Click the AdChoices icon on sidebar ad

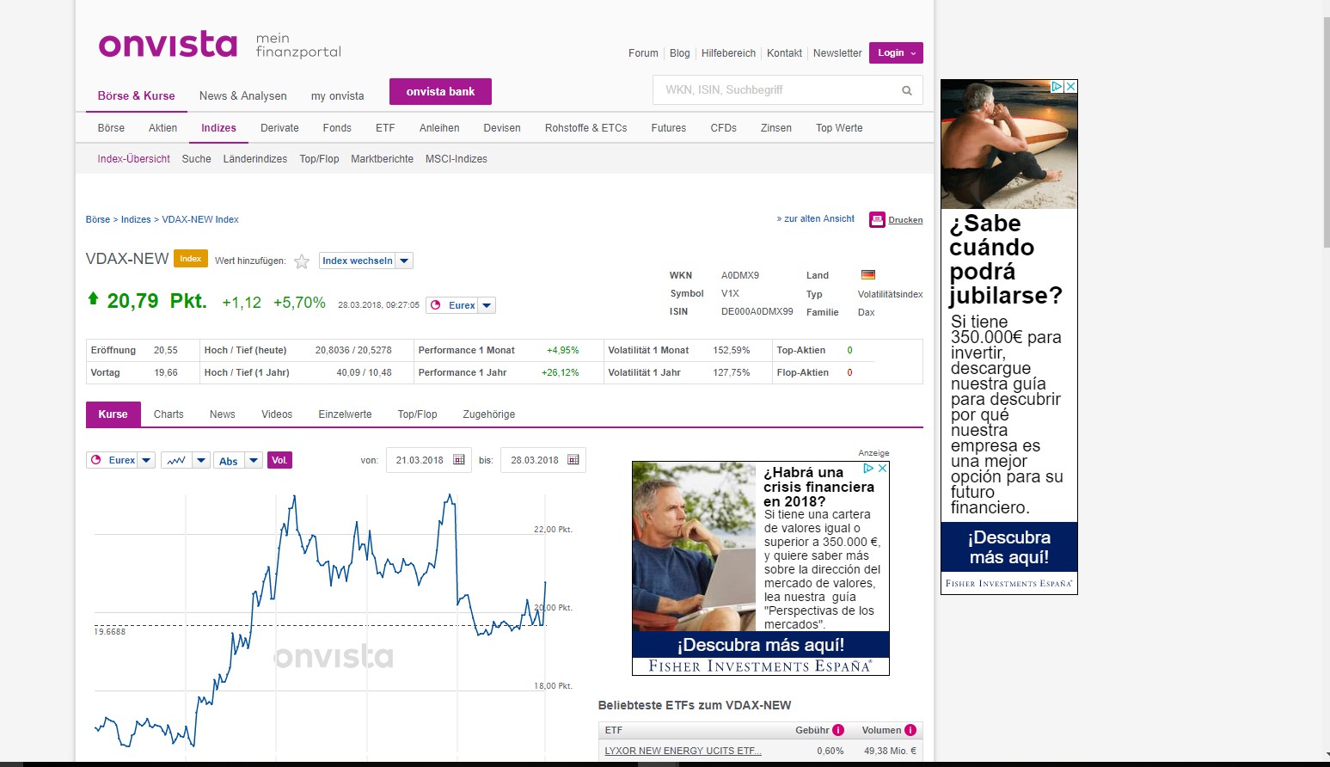point(1058,87)
